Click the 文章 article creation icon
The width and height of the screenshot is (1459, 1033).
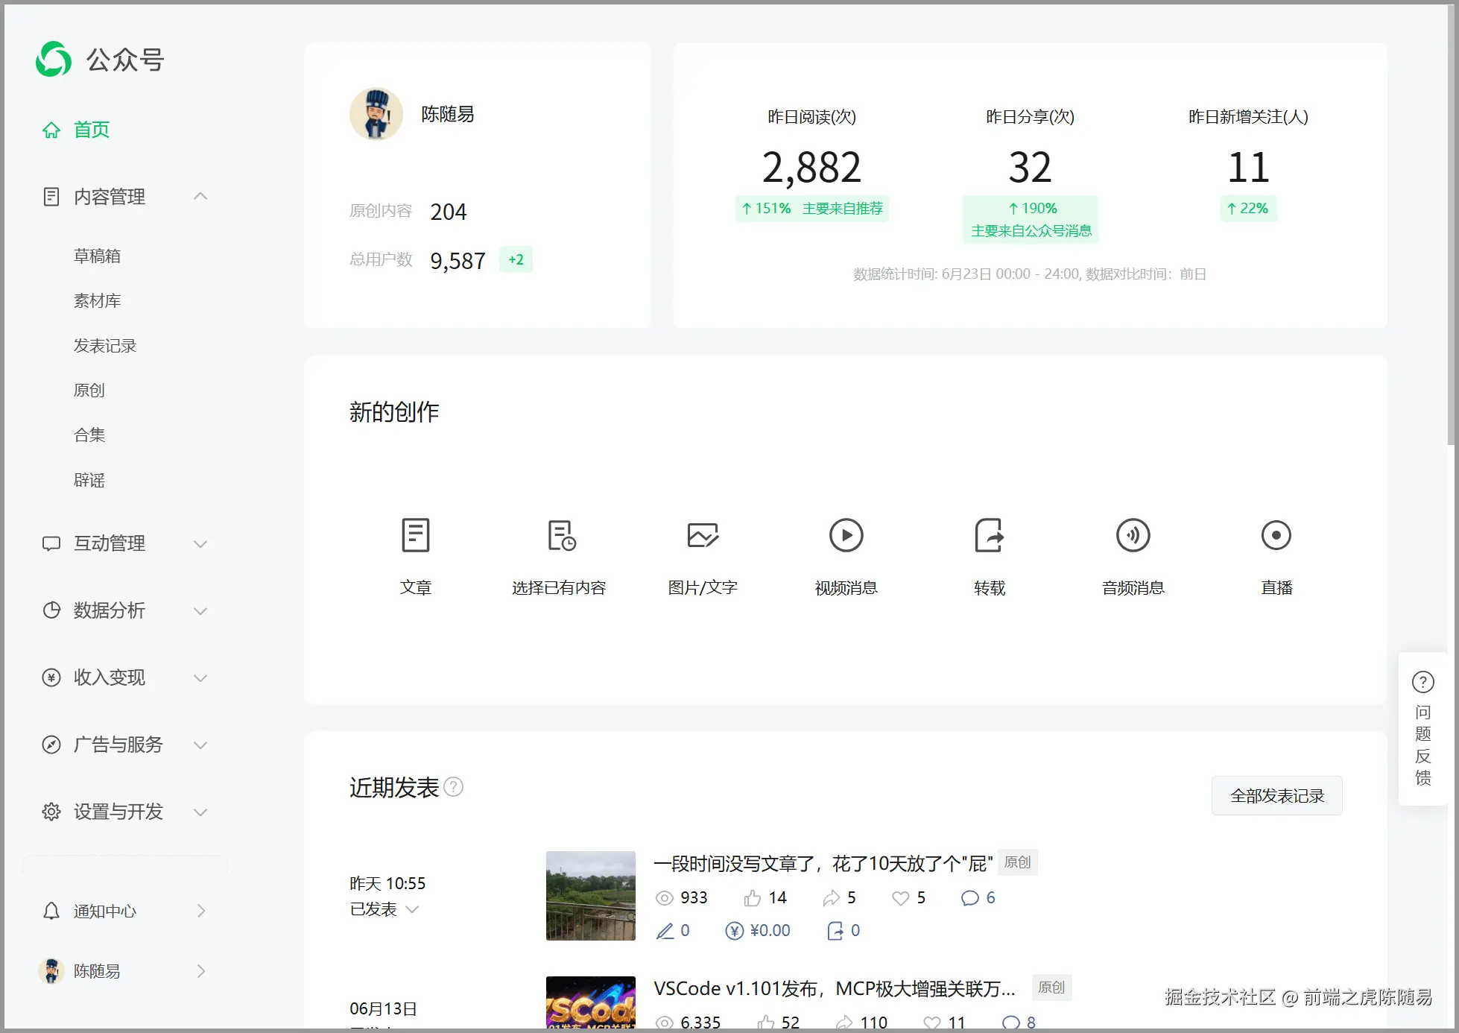[x=415, y=536]
